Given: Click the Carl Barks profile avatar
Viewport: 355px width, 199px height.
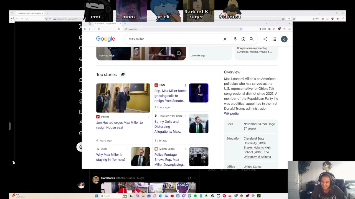Looking at the screenshot, I should [96, 180].
